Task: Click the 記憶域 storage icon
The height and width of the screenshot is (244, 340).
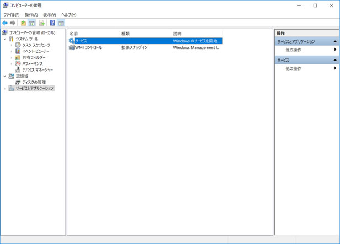Action: pyautogui.click(x=11, y=76)
